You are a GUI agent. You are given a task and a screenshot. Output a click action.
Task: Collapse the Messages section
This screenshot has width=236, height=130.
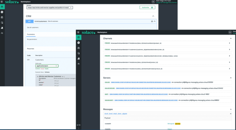tap(231, 109)
